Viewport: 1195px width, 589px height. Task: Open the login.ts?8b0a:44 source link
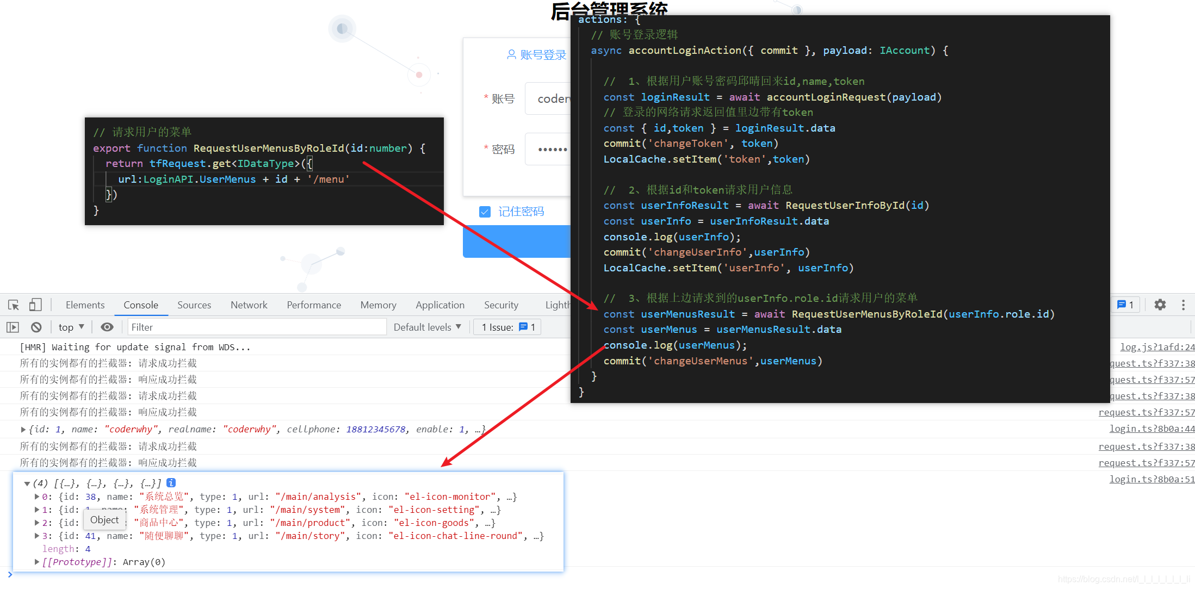[1151, 429]
